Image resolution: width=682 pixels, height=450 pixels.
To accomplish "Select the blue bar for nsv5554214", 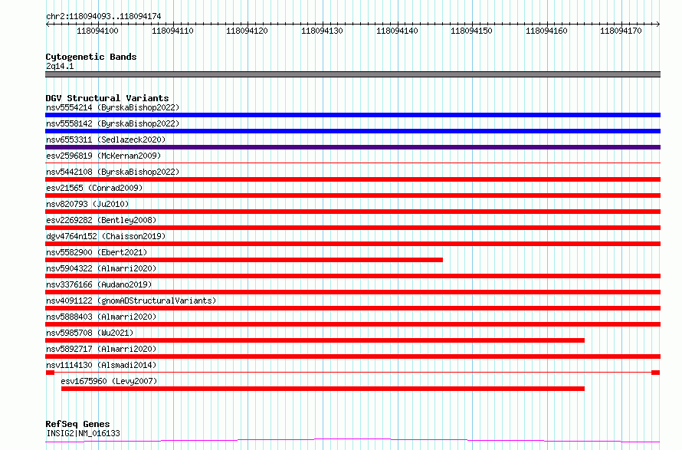I will pyautogui.click(x=352, y=115).
